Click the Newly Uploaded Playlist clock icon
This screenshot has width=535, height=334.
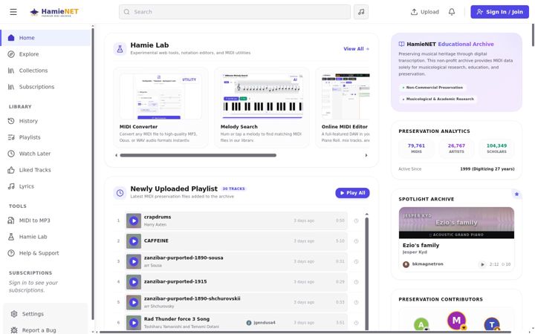point(120,193)
